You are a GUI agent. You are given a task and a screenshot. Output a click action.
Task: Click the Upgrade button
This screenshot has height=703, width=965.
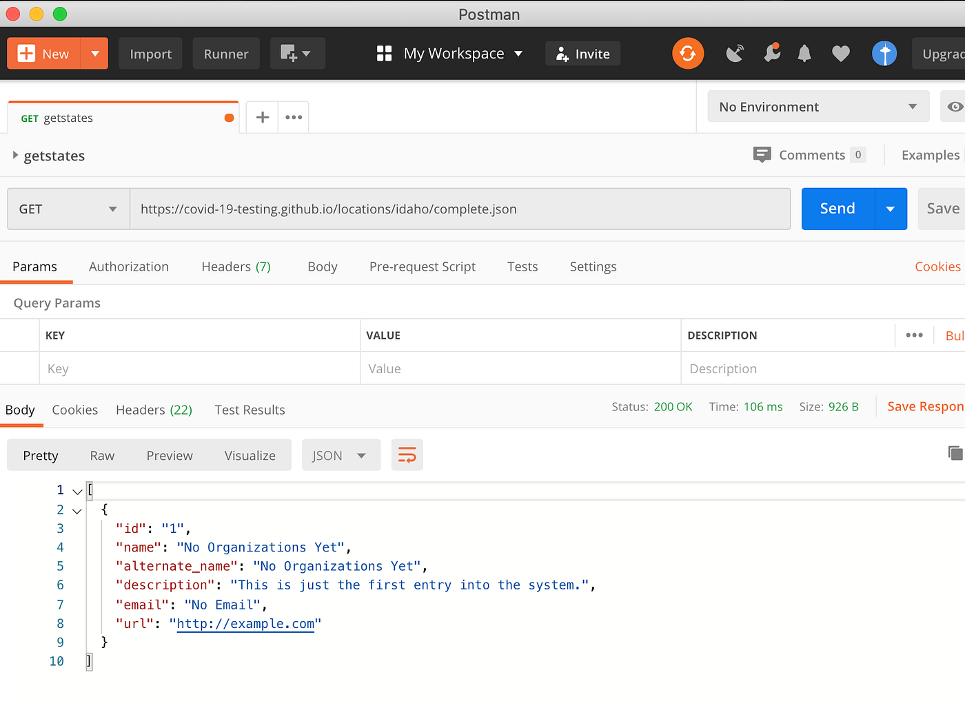point(939,54)
